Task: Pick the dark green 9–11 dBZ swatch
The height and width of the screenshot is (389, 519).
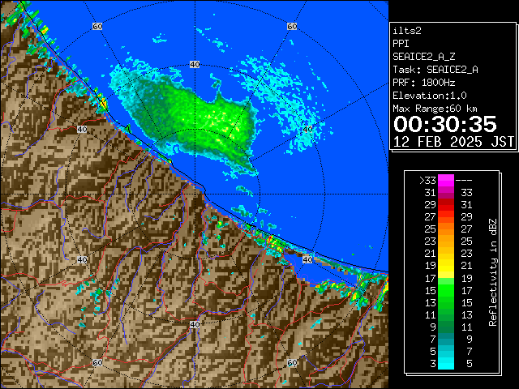Action: coord(446,327)
